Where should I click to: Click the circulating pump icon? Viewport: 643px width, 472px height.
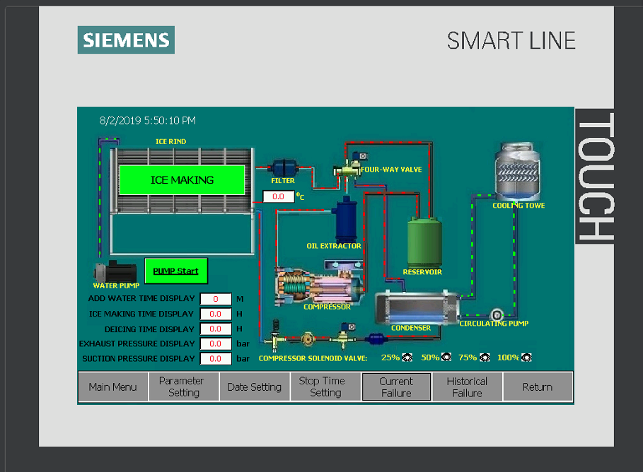coord(496,314)
